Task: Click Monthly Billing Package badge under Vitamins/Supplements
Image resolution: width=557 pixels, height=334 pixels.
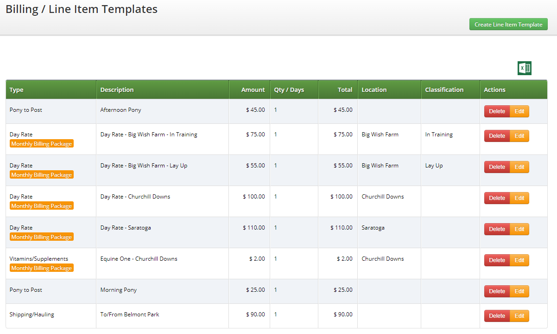Action: pyautogui.click(x=42, y=268)
